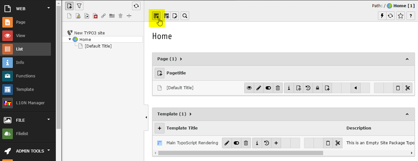
Task: Collapse the Template table section
Action: coord(407,114)
